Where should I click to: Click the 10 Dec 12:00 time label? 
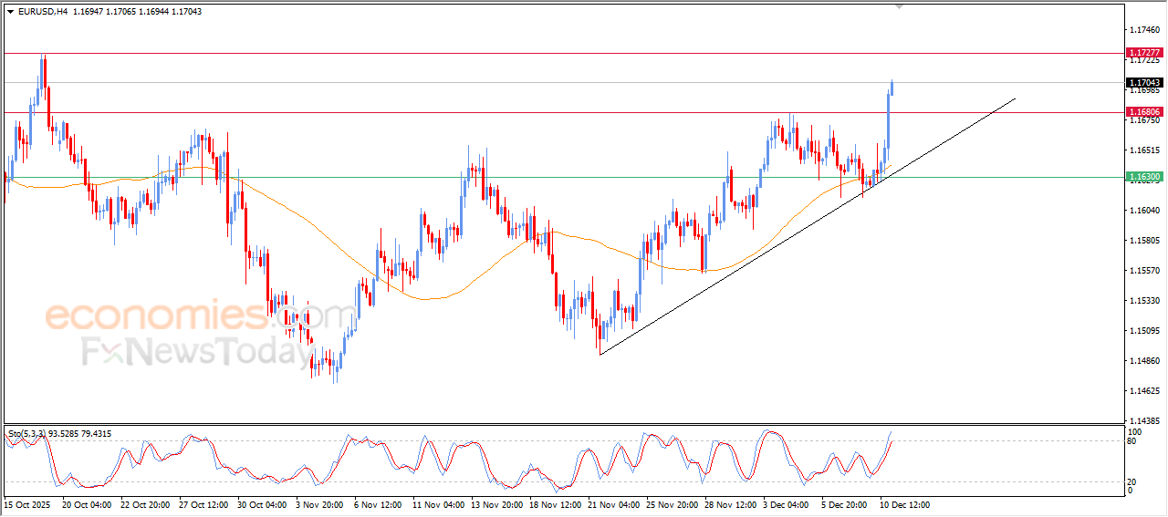point(903,504)
